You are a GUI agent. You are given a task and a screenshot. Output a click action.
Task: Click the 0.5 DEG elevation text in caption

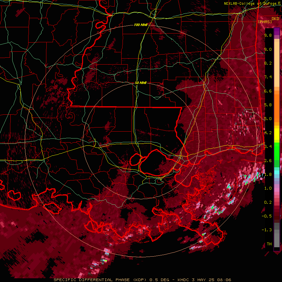coord(159,280)
